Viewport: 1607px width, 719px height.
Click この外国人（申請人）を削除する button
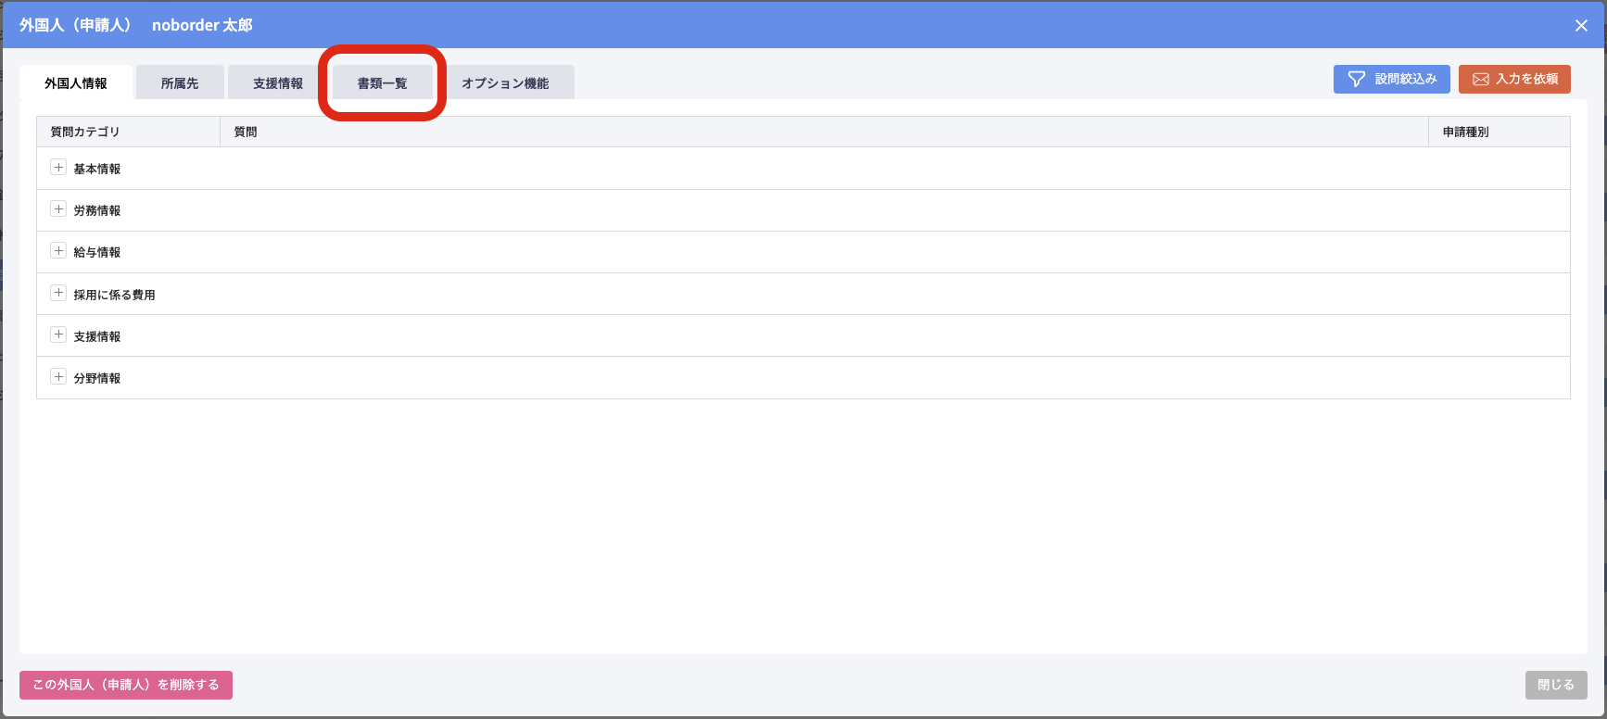tap(126, 685)
